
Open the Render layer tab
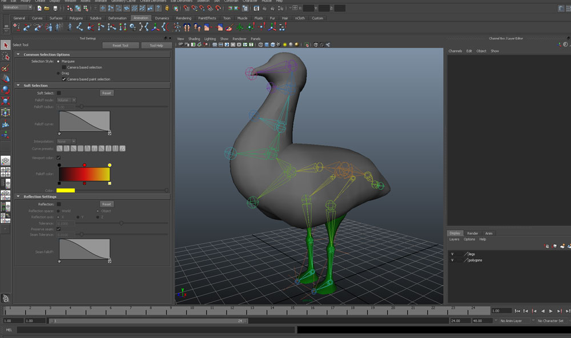tap(472, 233)
